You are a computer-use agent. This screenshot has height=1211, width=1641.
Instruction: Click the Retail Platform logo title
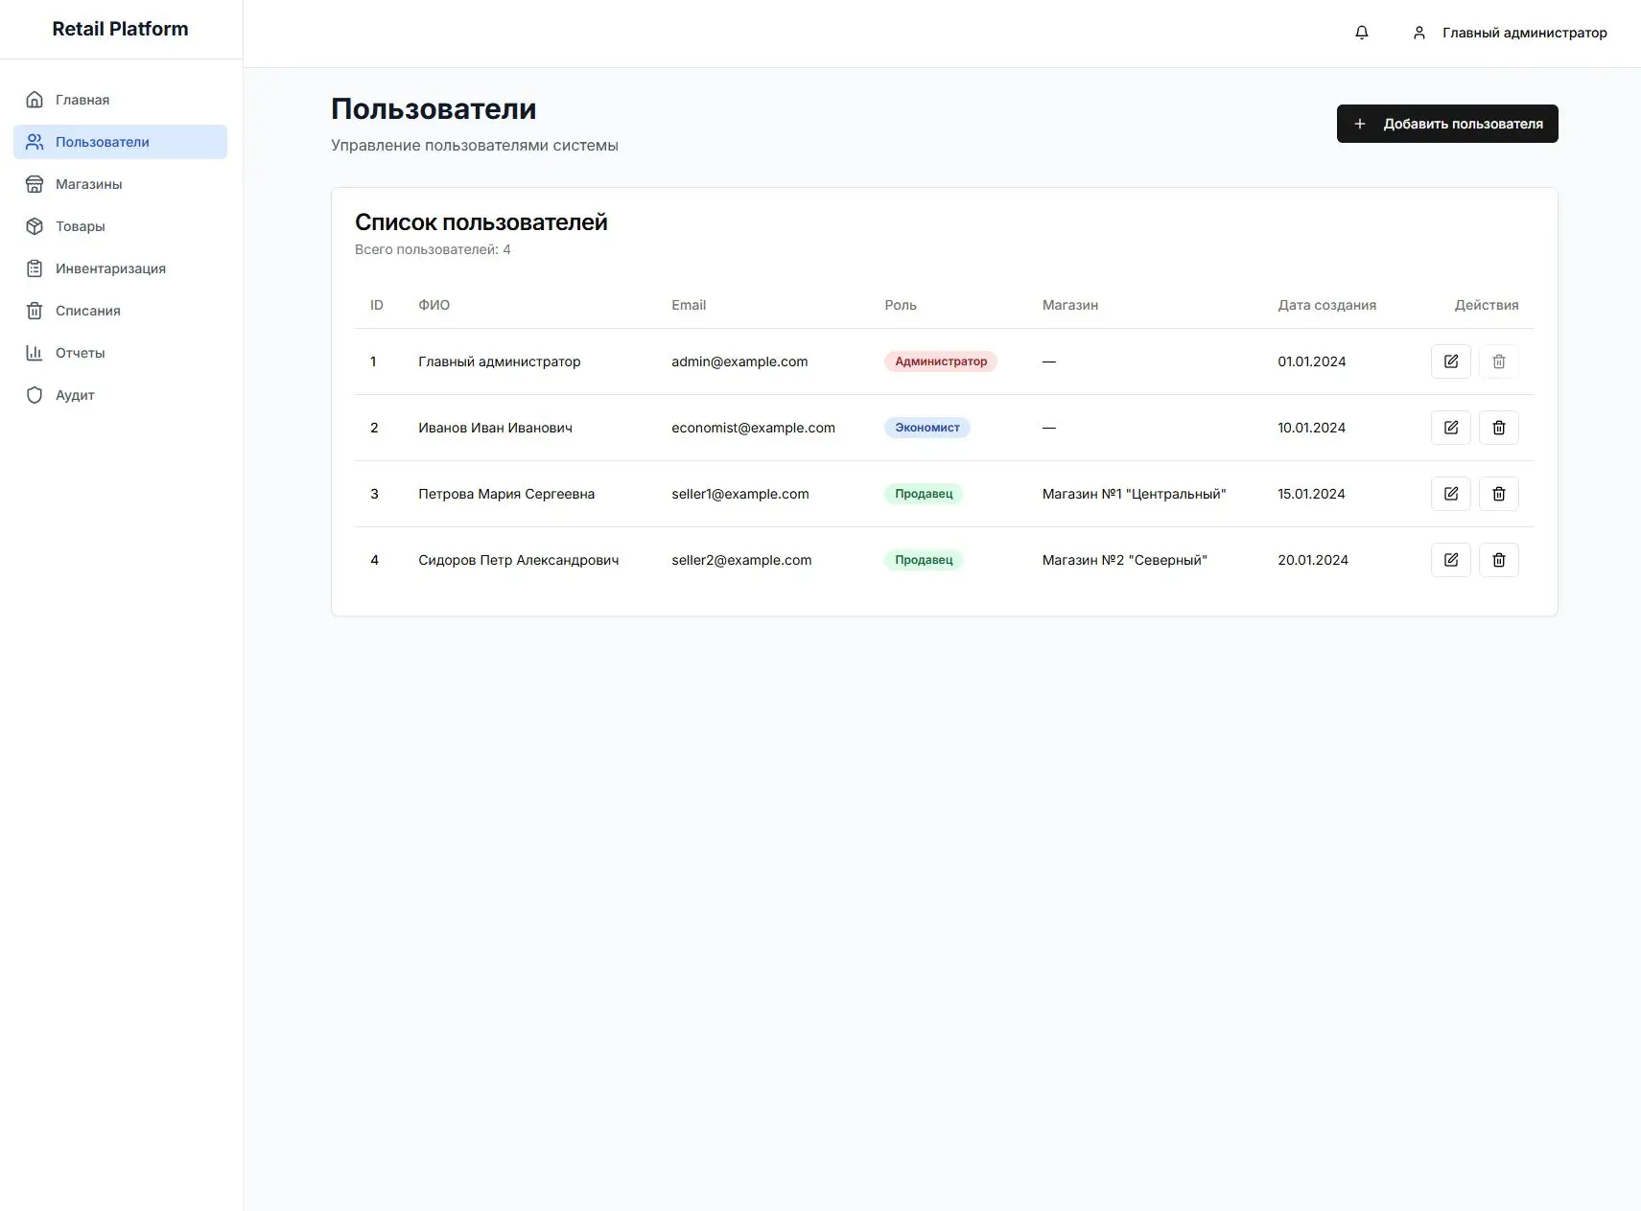(120, 29)
